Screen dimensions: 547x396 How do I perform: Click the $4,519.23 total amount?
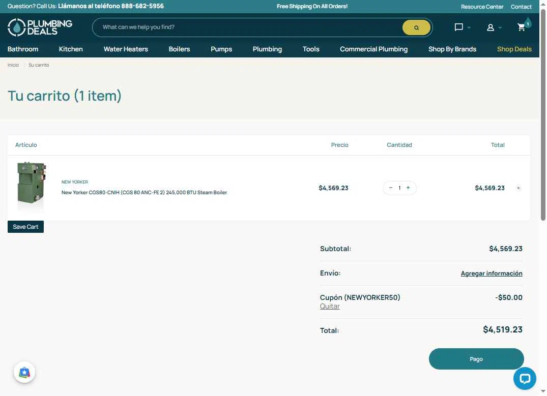click(x=503, y=329)
